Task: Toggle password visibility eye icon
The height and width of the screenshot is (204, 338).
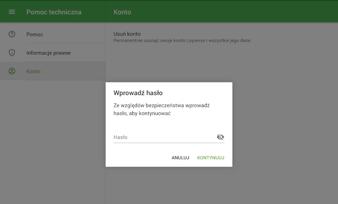Action: pyautogui.click(x=220, y=137)
